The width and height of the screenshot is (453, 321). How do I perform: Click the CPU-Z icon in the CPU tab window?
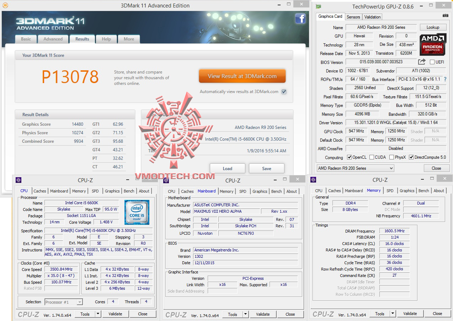pyautogui.click(x=18, y=180)
